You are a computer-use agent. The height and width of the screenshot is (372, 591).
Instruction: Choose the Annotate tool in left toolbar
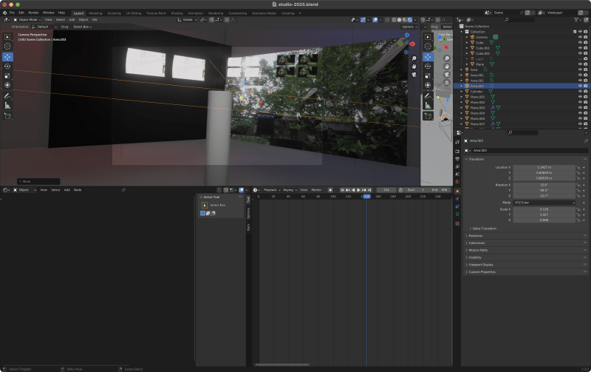pyautogui.click(x=8, y=95)
